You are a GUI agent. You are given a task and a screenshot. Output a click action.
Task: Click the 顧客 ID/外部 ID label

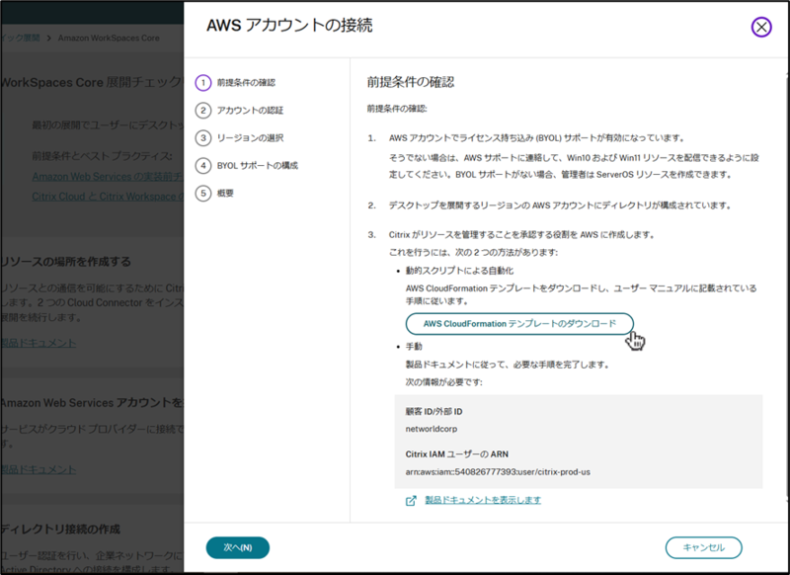434,412
